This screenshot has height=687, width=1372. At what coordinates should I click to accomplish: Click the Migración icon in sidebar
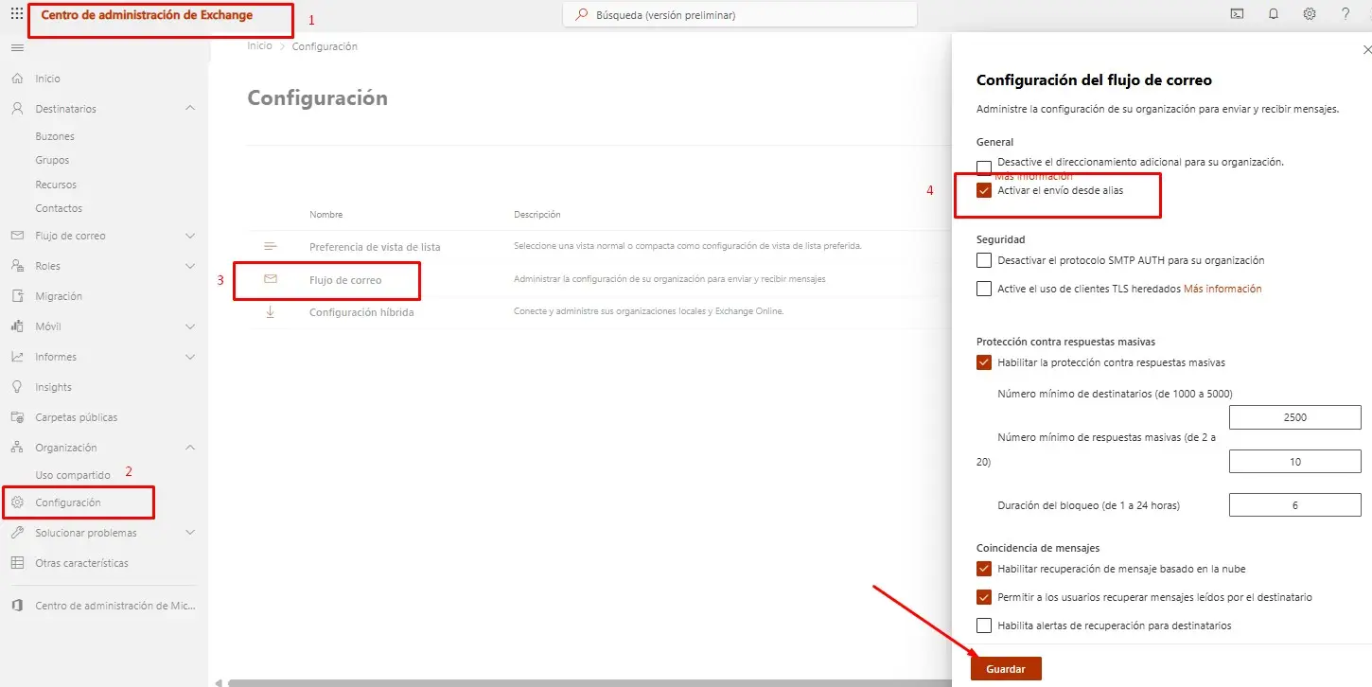pyautogui.click(x=17, y=296)
